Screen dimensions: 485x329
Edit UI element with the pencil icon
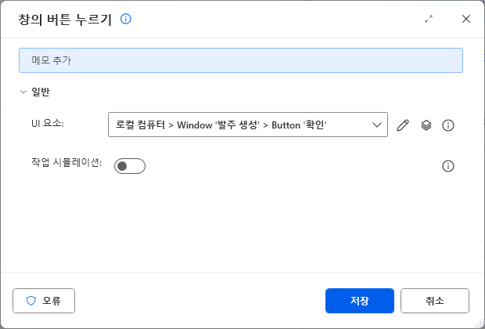click(403, 125)
